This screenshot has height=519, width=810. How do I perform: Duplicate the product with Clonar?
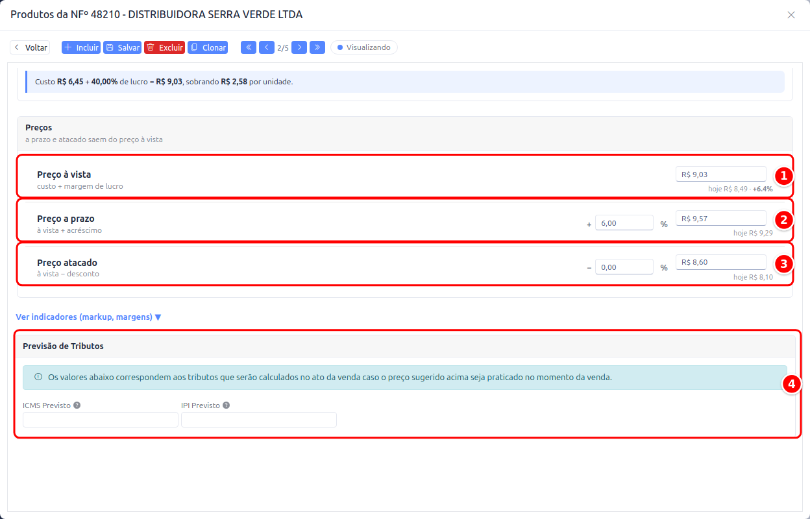[208, 47]
